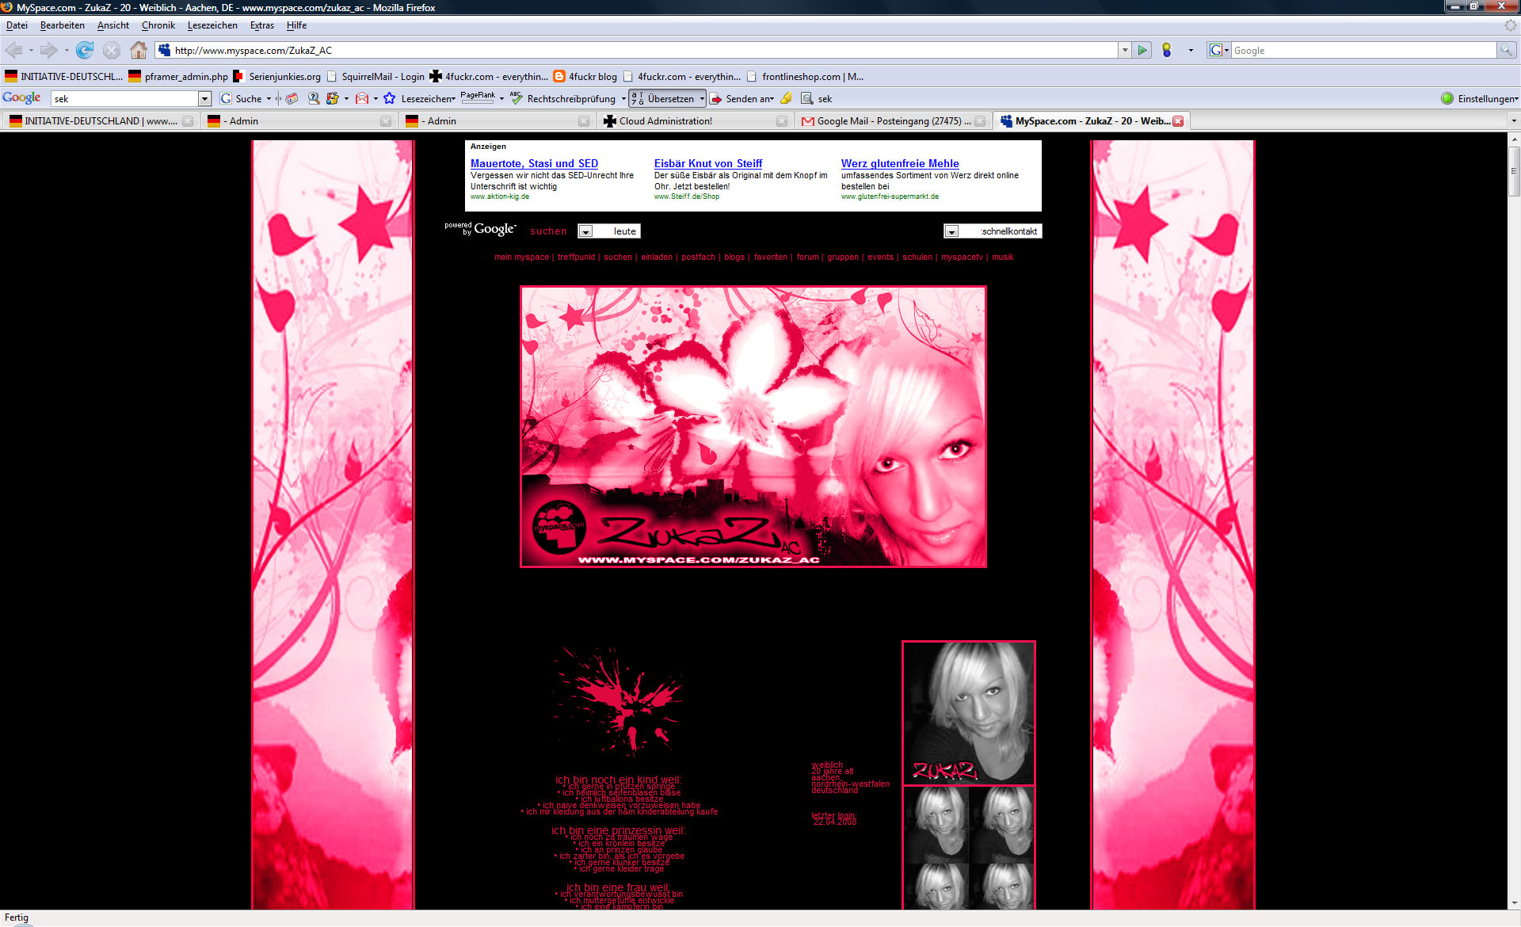Screen dimensions: 1521x927
Task: Click the ZukaZ banner image
Action: (753, 426)
